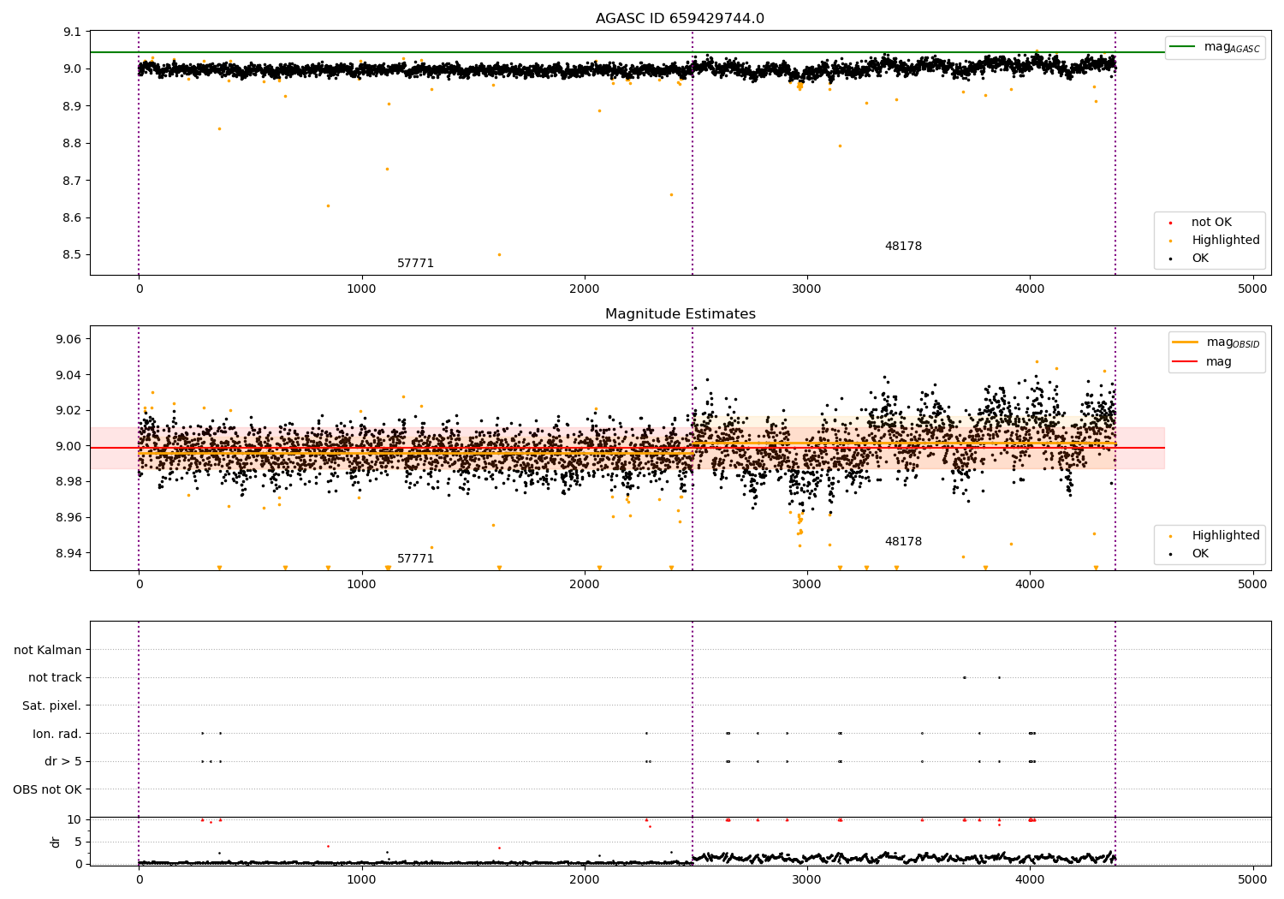Select the Magnitude Estimates subplot title
This screenshot has width=1284, height=899.
pyautogui.click(x=680, y=314)
